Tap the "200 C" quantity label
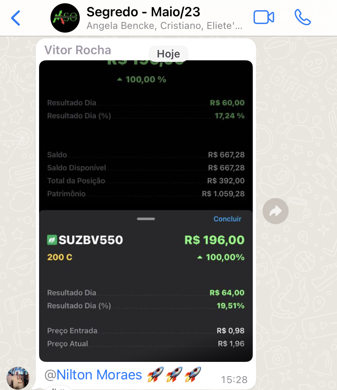 pyautogui.click(x=60, y=257)
